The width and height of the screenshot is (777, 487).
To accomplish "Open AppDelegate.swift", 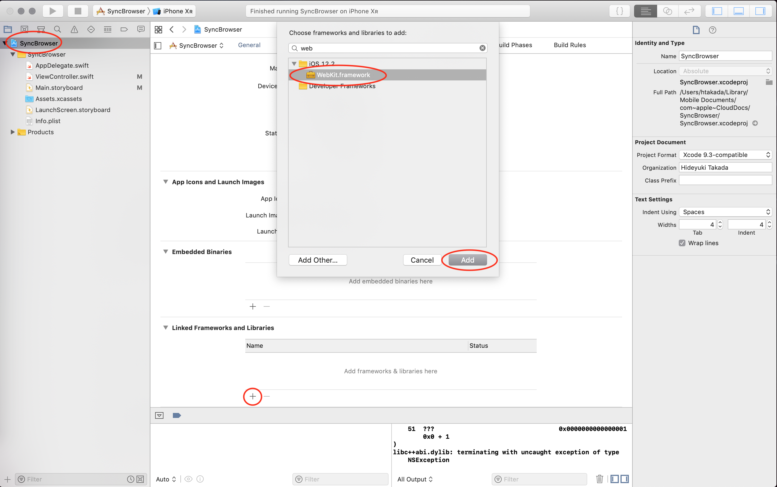I will point(62,65).
